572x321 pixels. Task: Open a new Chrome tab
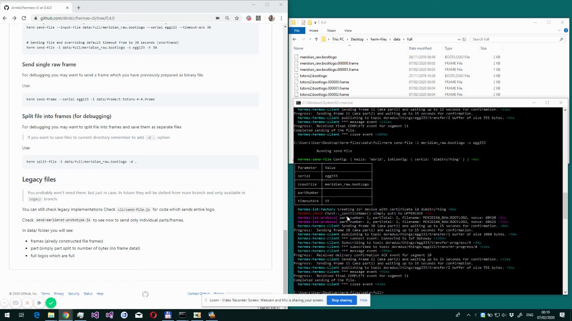78,8
